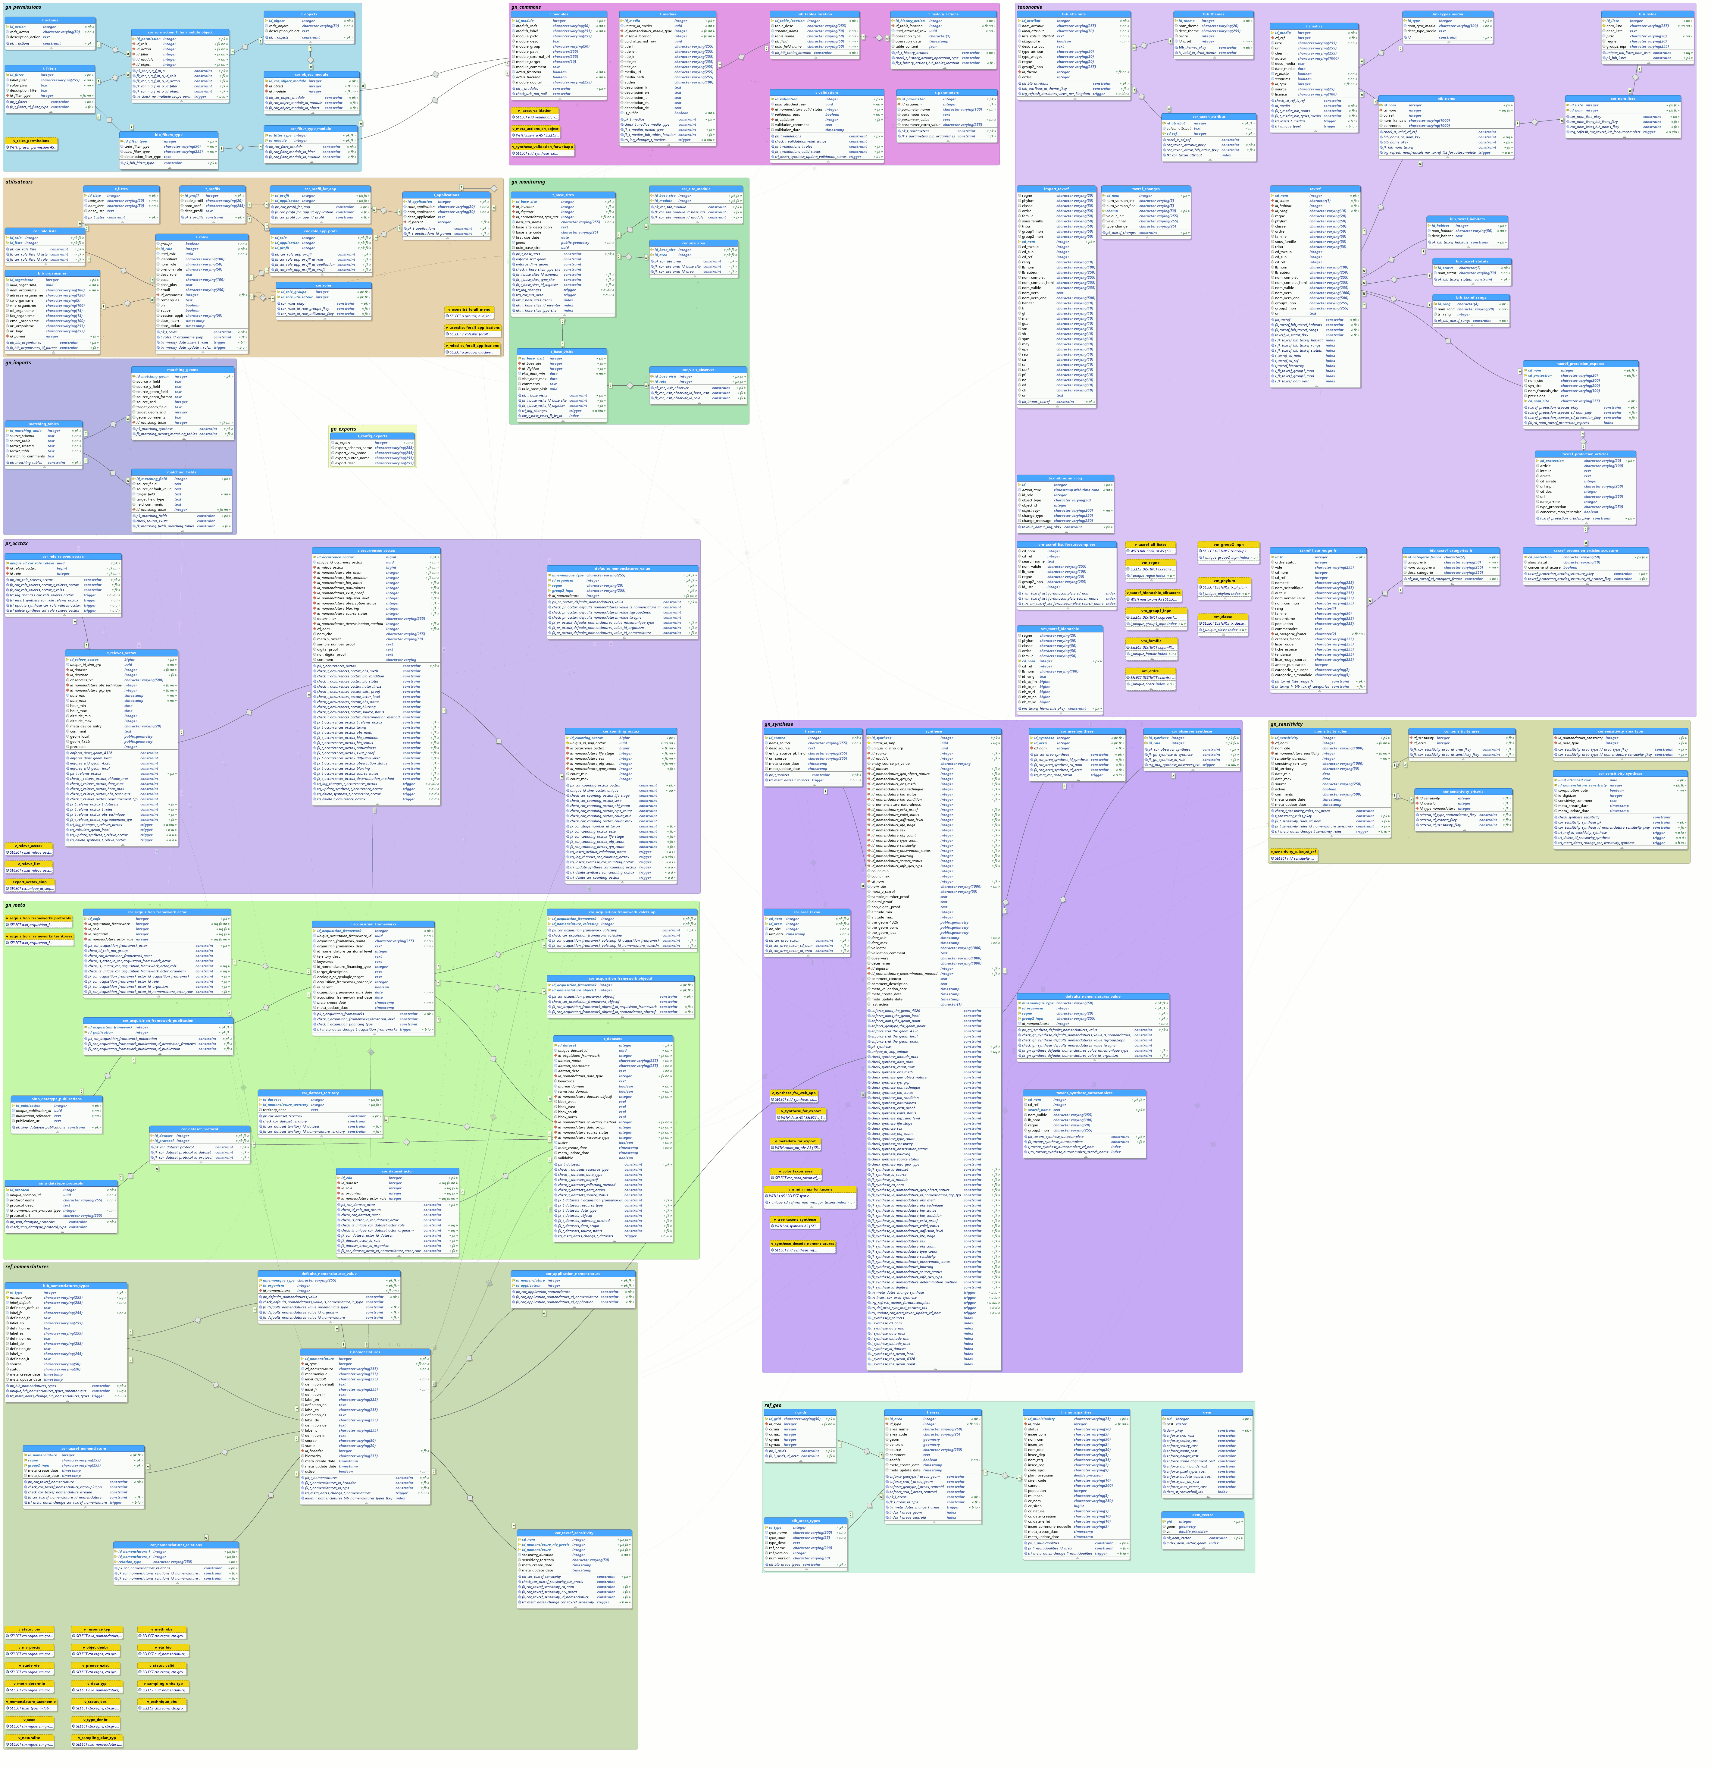Image resolution: width=1711 pixels, height=1767 pixels.
Task: Select the import_taxref table title
Action: (1056, 189)
